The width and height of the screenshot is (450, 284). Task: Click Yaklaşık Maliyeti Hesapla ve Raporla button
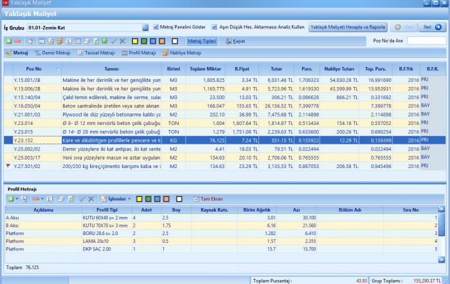point(348,27)
